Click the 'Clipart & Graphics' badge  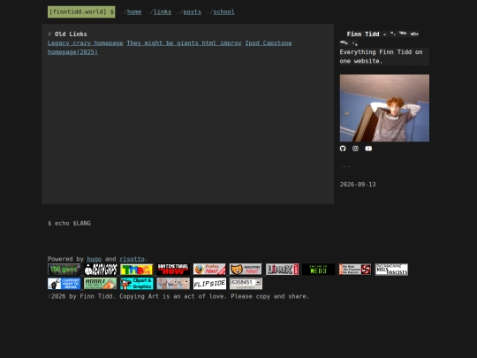click(x=137, y=284)
